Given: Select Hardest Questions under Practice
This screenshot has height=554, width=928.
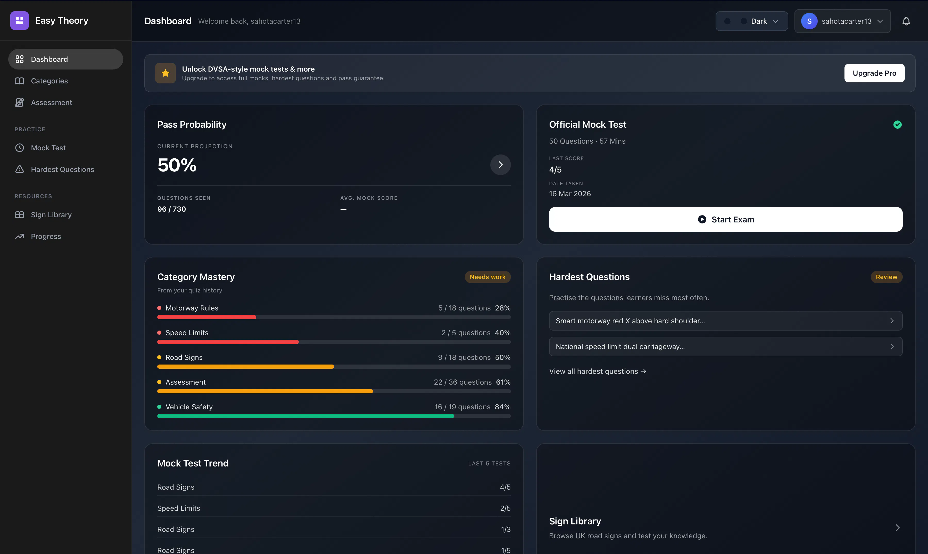Looking at the screenshot, I should [x=66, y=169].
